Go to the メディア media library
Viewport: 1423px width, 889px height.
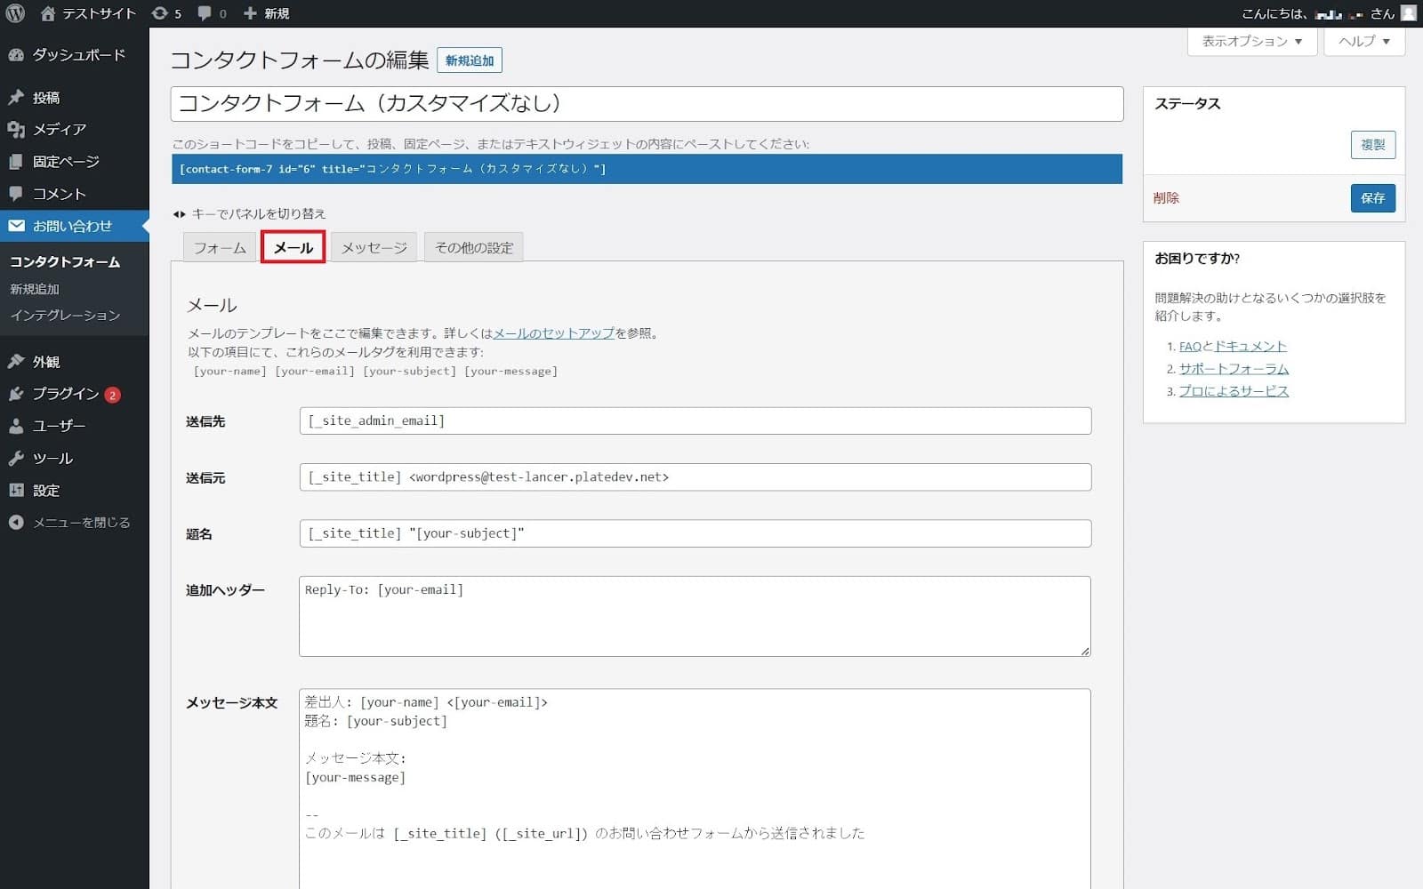(59, 130)
